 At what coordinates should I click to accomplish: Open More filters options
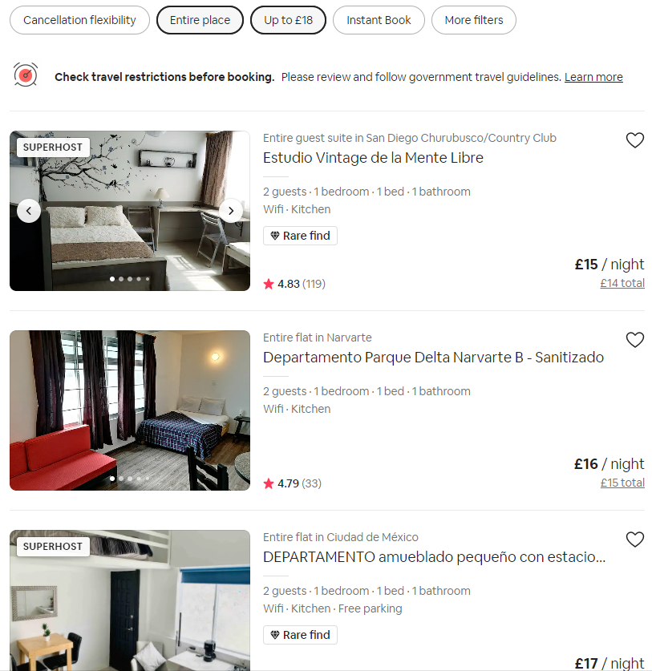tap(474, 20)
